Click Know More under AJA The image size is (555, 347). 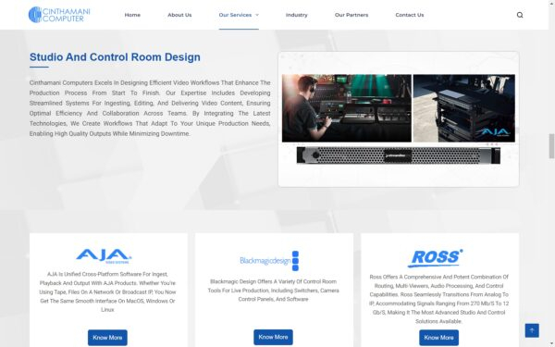(107, 338)
